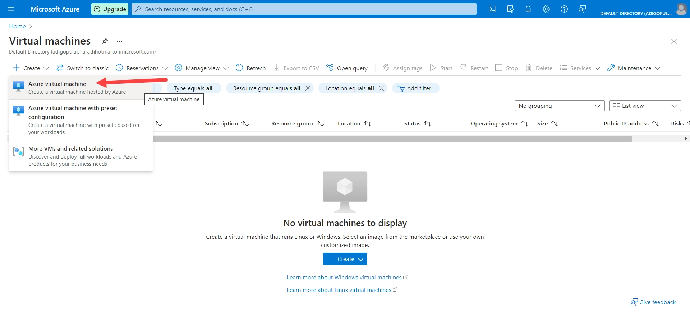Click the Upgrade button
This screenshot has width=690, height=316.
tap(110, 9)
